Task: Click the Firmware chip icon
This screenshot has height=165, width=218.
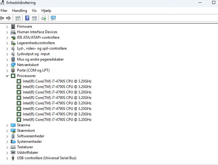Action: coord(13,26)
